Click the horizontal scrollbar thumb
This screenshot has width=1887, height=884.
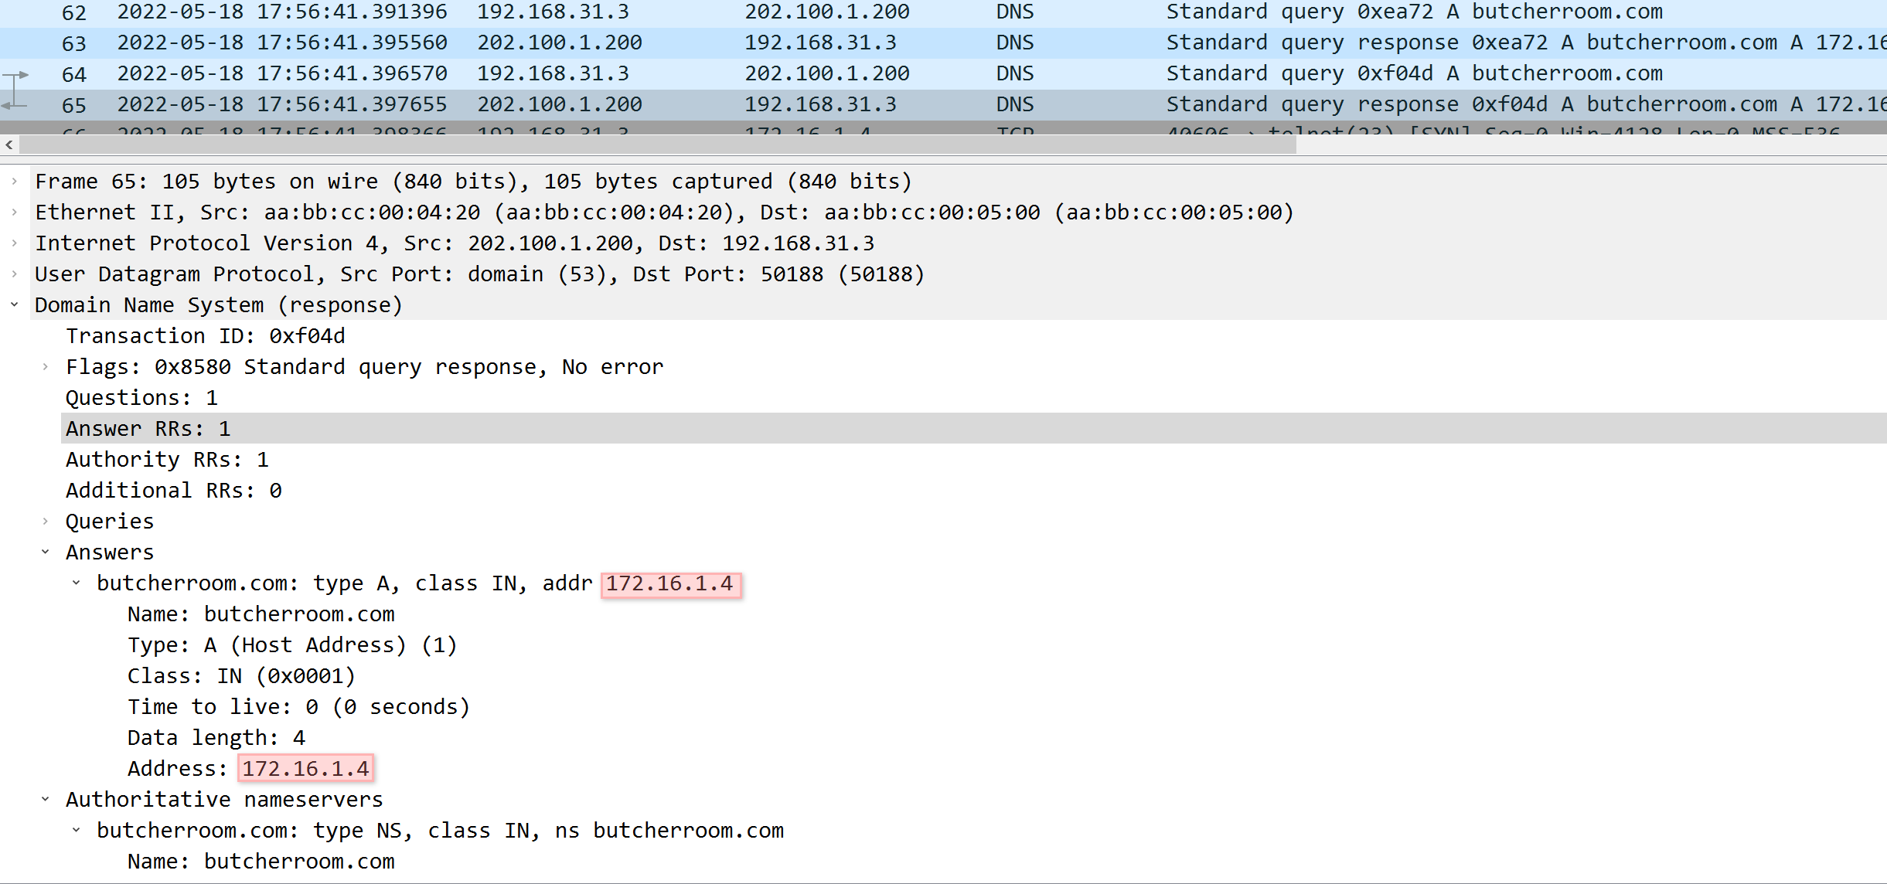click(x=657, y=145)
